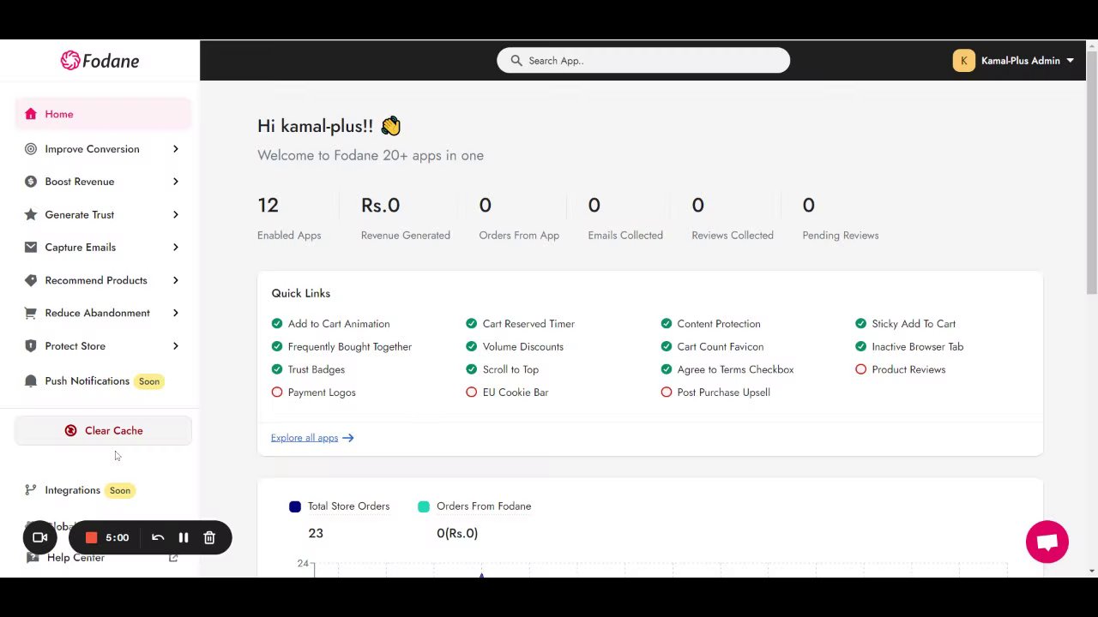This screenshot has width=1098, height=617.
Task: Select Home in the sidebar
Action: [103, 114]
